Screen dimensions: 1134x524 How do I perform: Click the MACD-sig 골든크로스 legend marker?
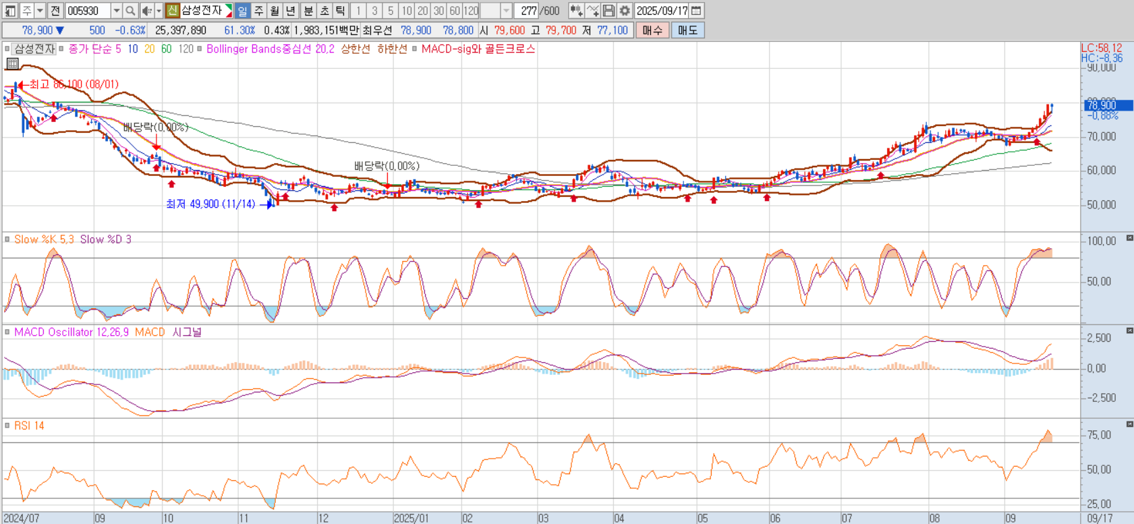pos(415,49)
